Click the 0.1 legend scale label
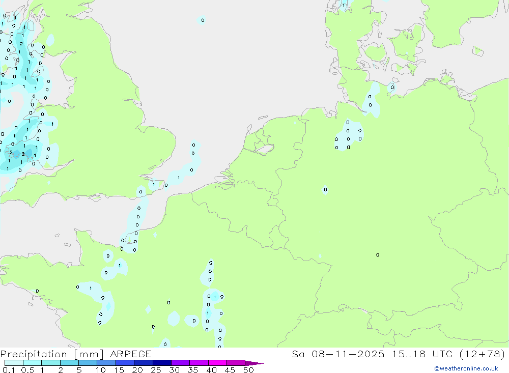Viewport: 509px width, 373px height. (x=9, y=370)
